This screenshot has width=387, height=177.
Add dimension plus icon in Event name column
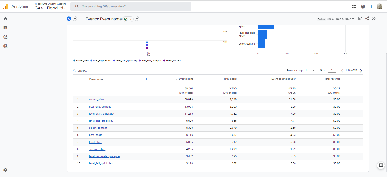[146, 79]
